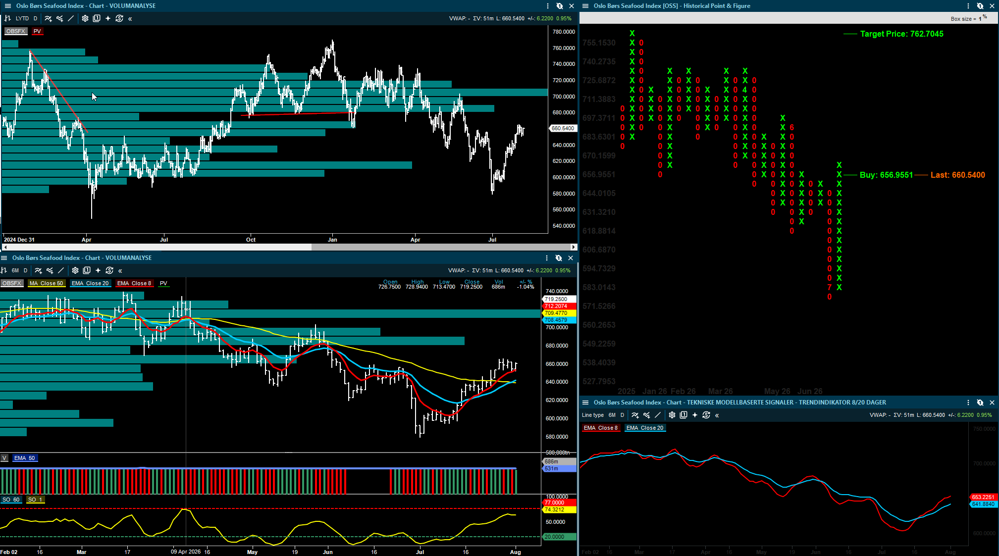Open hamburger menu of the top-left chart window
This screenshot has height=556, width=999.
point(8,6)
